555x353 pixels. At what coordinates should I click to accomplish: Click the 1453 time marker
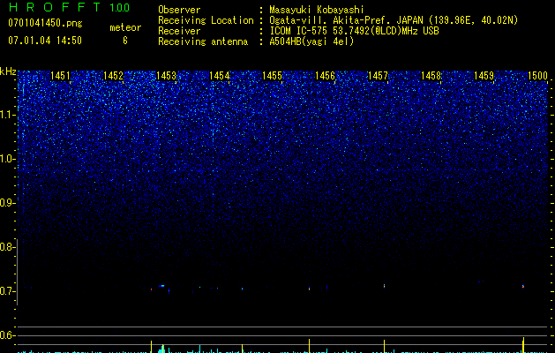pyautogui.click(x=167, y=76)
